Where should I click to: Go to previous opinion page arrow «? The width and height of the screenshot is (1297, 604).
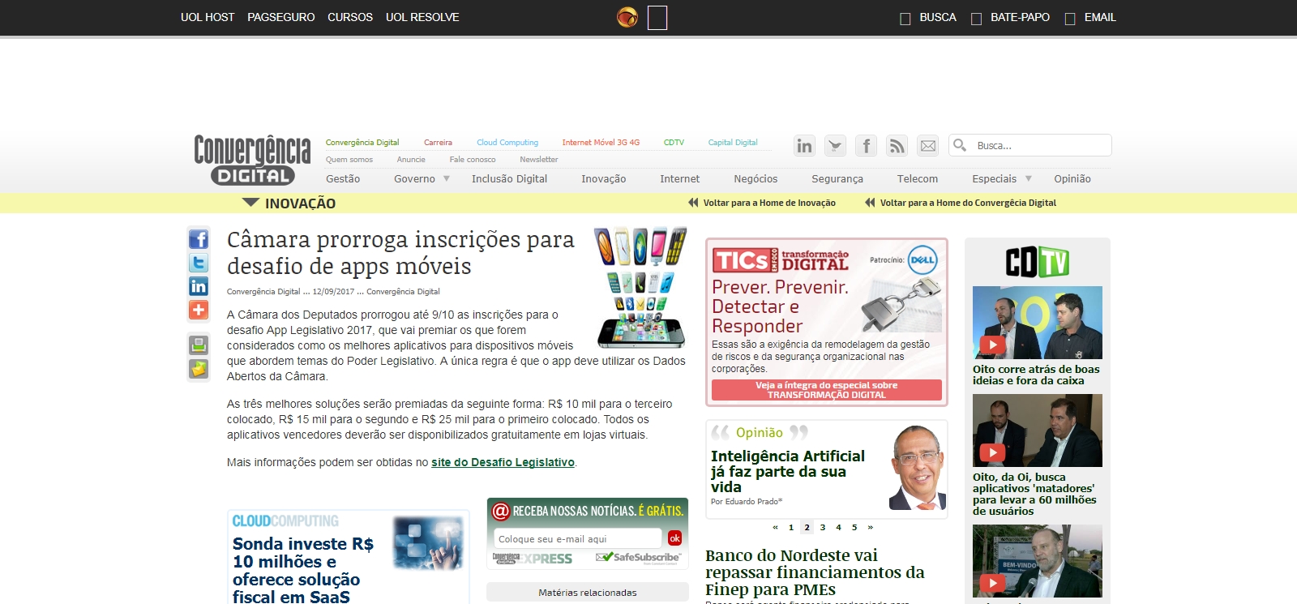pyautogui.click(x=775, y=527)
